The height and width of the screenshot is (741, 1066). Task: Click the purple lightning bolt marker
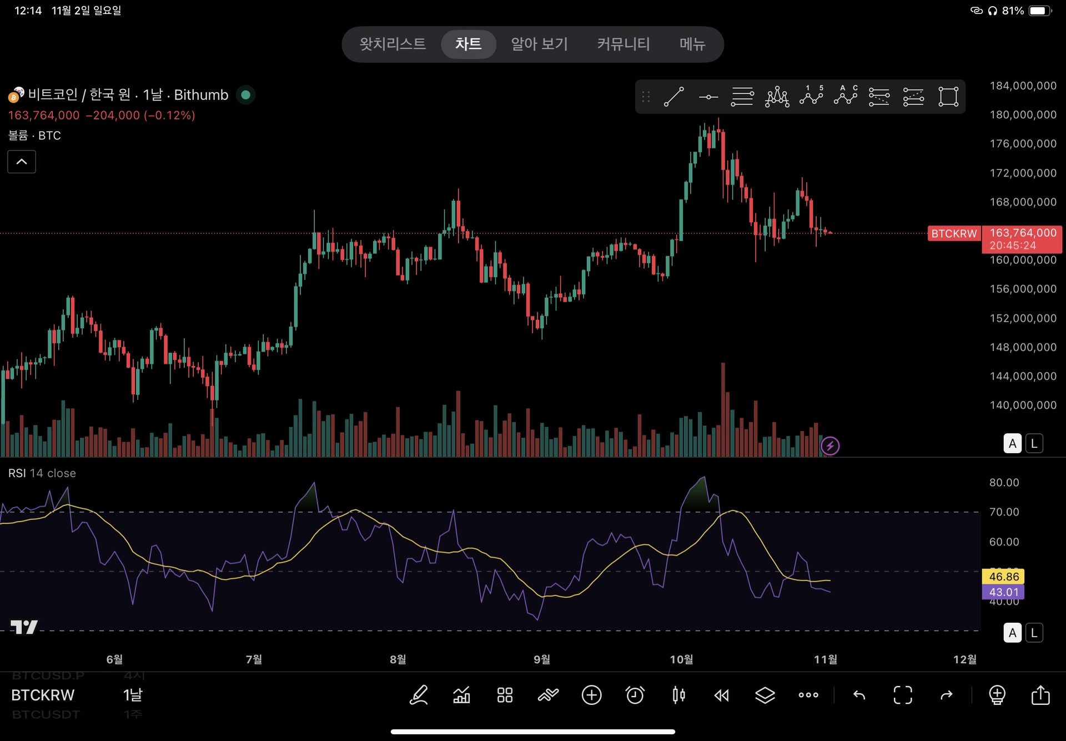coord(829,445)
